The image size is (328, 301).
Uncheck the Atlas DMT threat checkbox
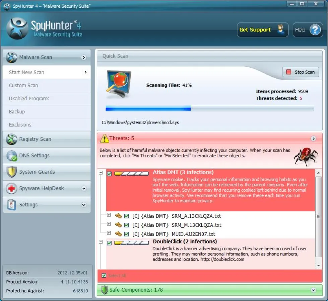tap(109, 173)
